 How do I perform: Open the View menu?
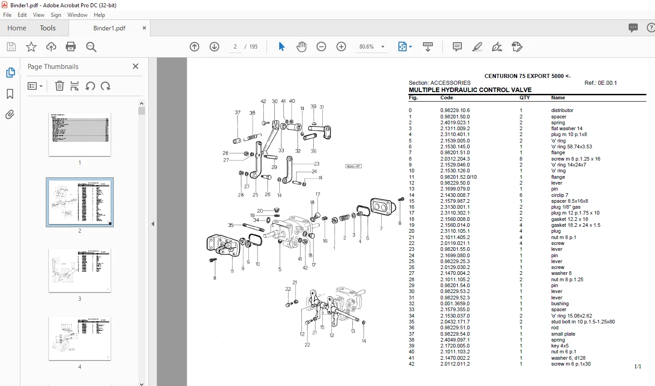(39, 15)
